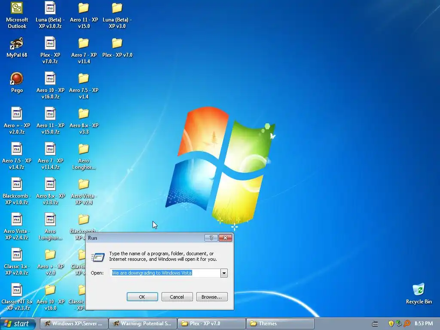Image resolution: width=440 pixels, height=330 pixels.
Task: Select Classic 3.x - XP v2.0.7z file
Action: [17, 262]
